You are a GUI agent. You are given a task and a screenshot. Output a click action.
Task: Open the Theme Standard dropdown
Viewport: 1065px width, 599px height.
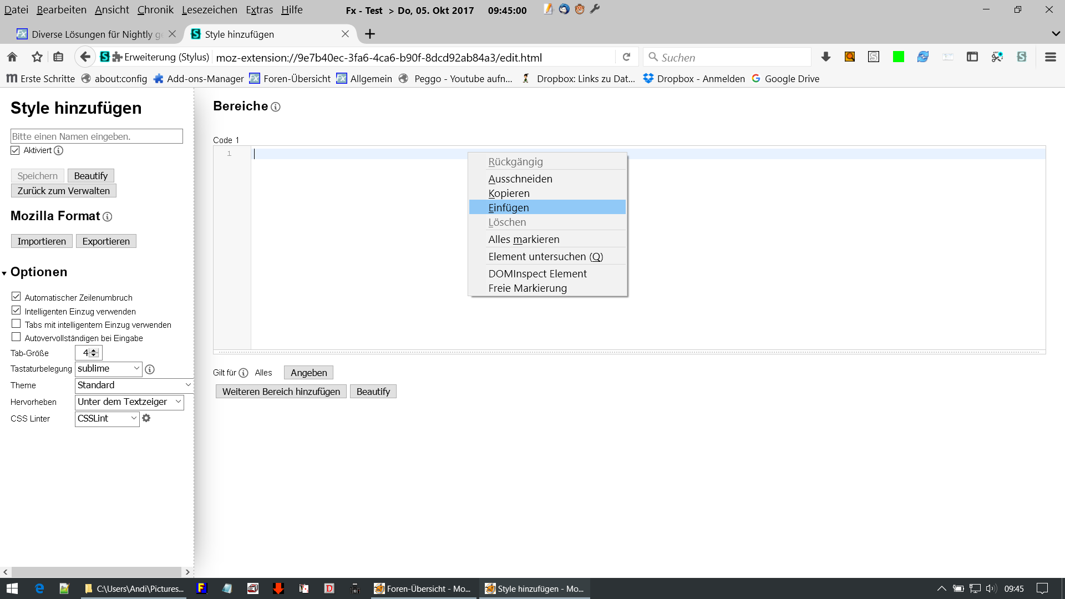pyautogui.click(x=134, y=385)
